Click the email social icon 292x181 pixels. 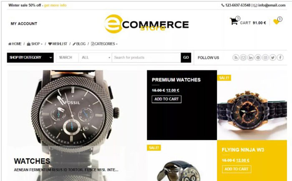point(243,57)
